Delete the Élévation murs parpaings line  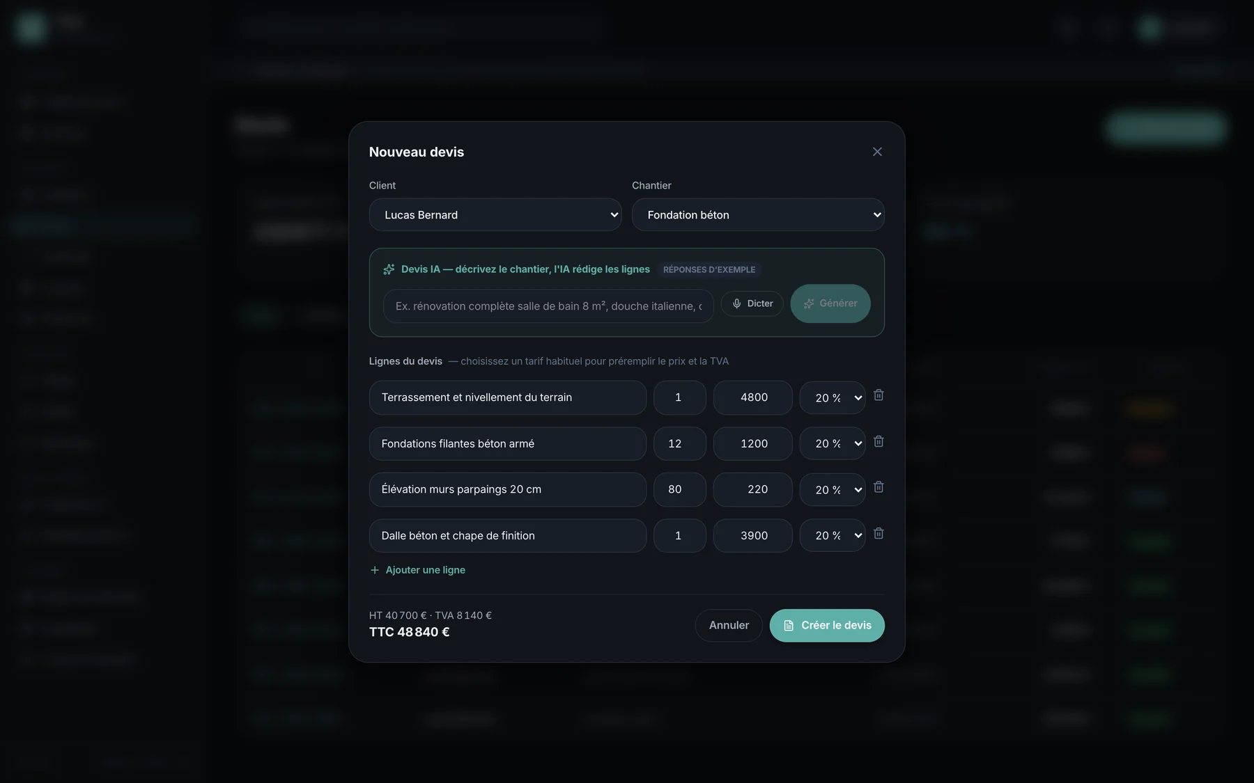tap(878, 487)
